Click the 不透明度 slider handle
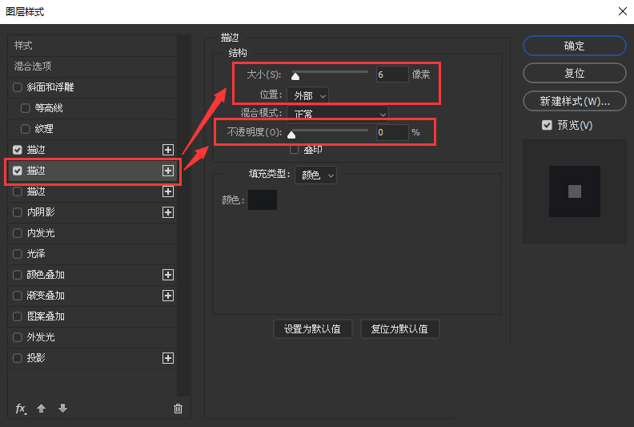Image resolution: width=634 pixels, height=427 pixels. (291, 135)
